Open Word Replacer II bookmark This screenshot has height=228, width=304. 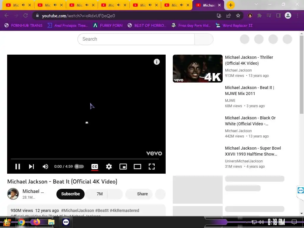click(x=234, y=26)
